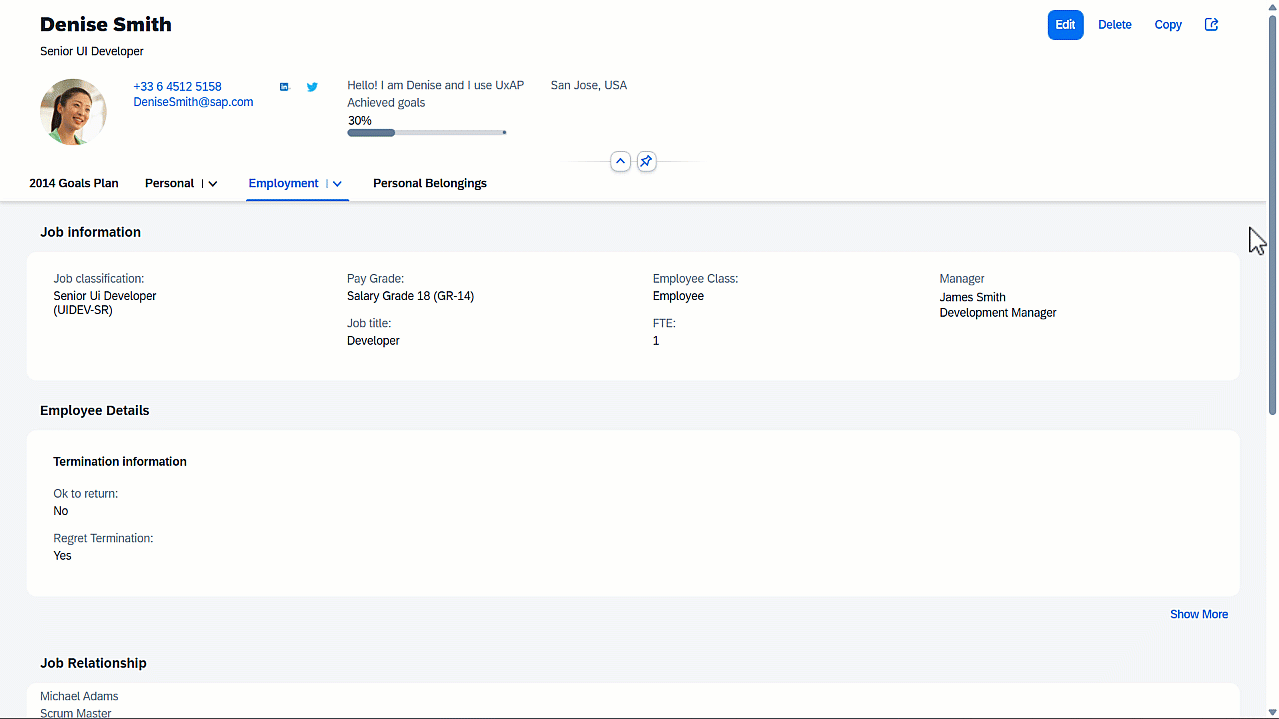
Task: Click the Job Relationship section heading
Action: [93, 663]
